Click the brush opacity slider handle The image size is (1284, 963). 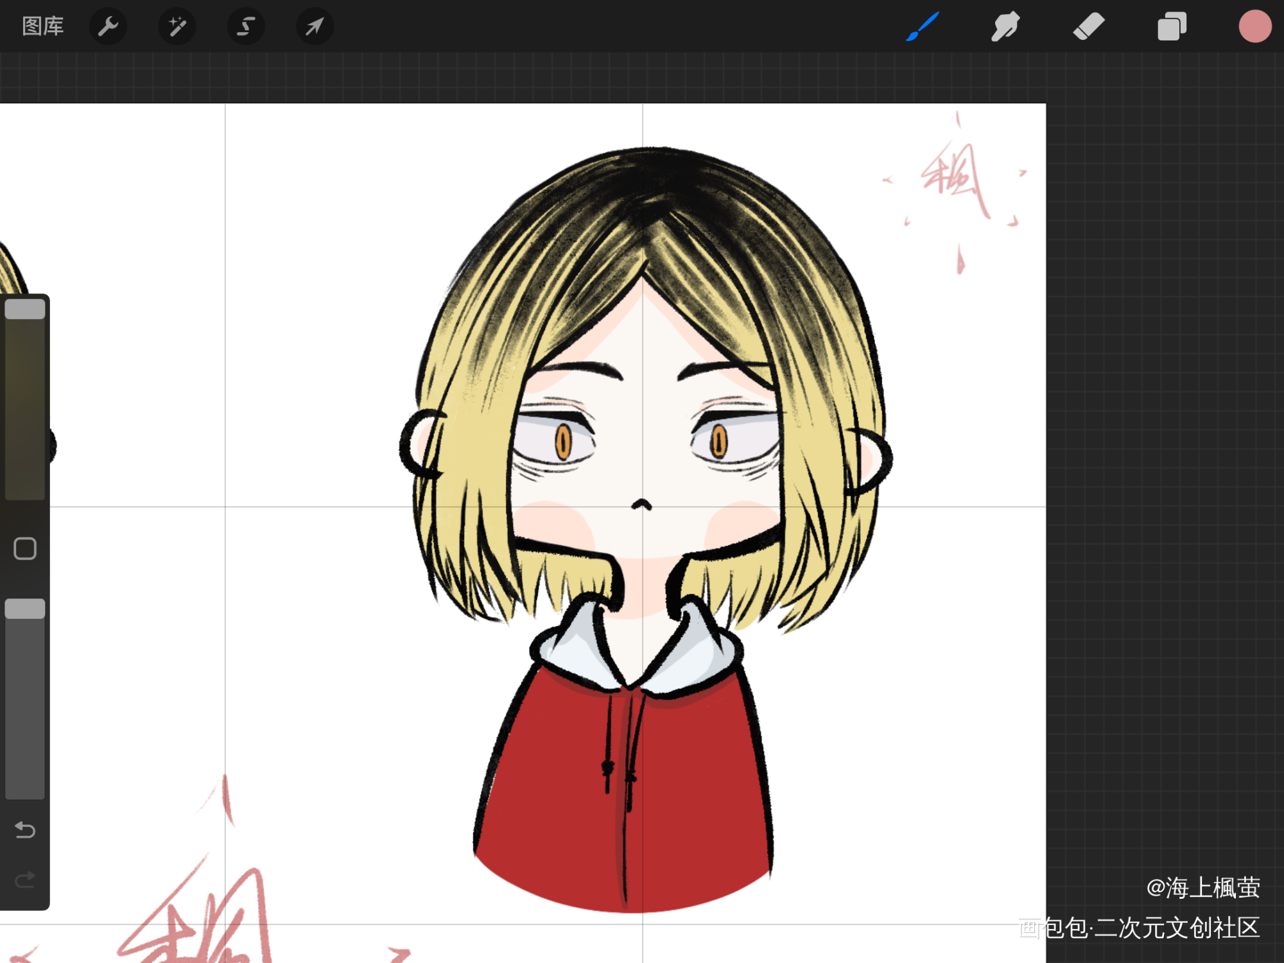tap(25, 609)
